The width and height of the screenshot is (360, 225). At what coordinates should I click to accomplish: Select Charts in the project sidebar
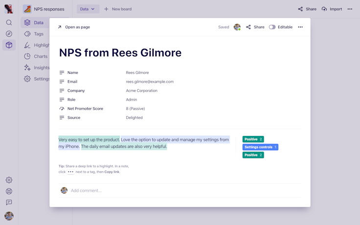pos(36,56)
